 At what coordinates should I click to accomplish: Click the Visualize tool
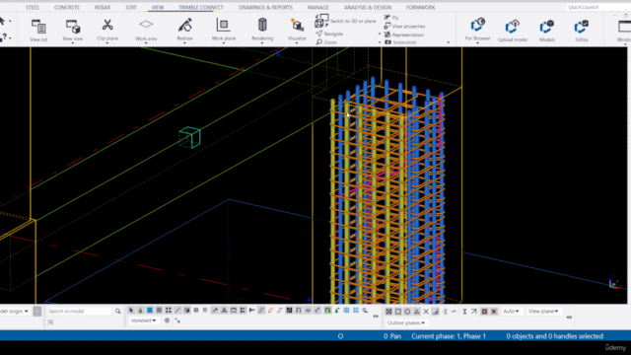[297, 30]
